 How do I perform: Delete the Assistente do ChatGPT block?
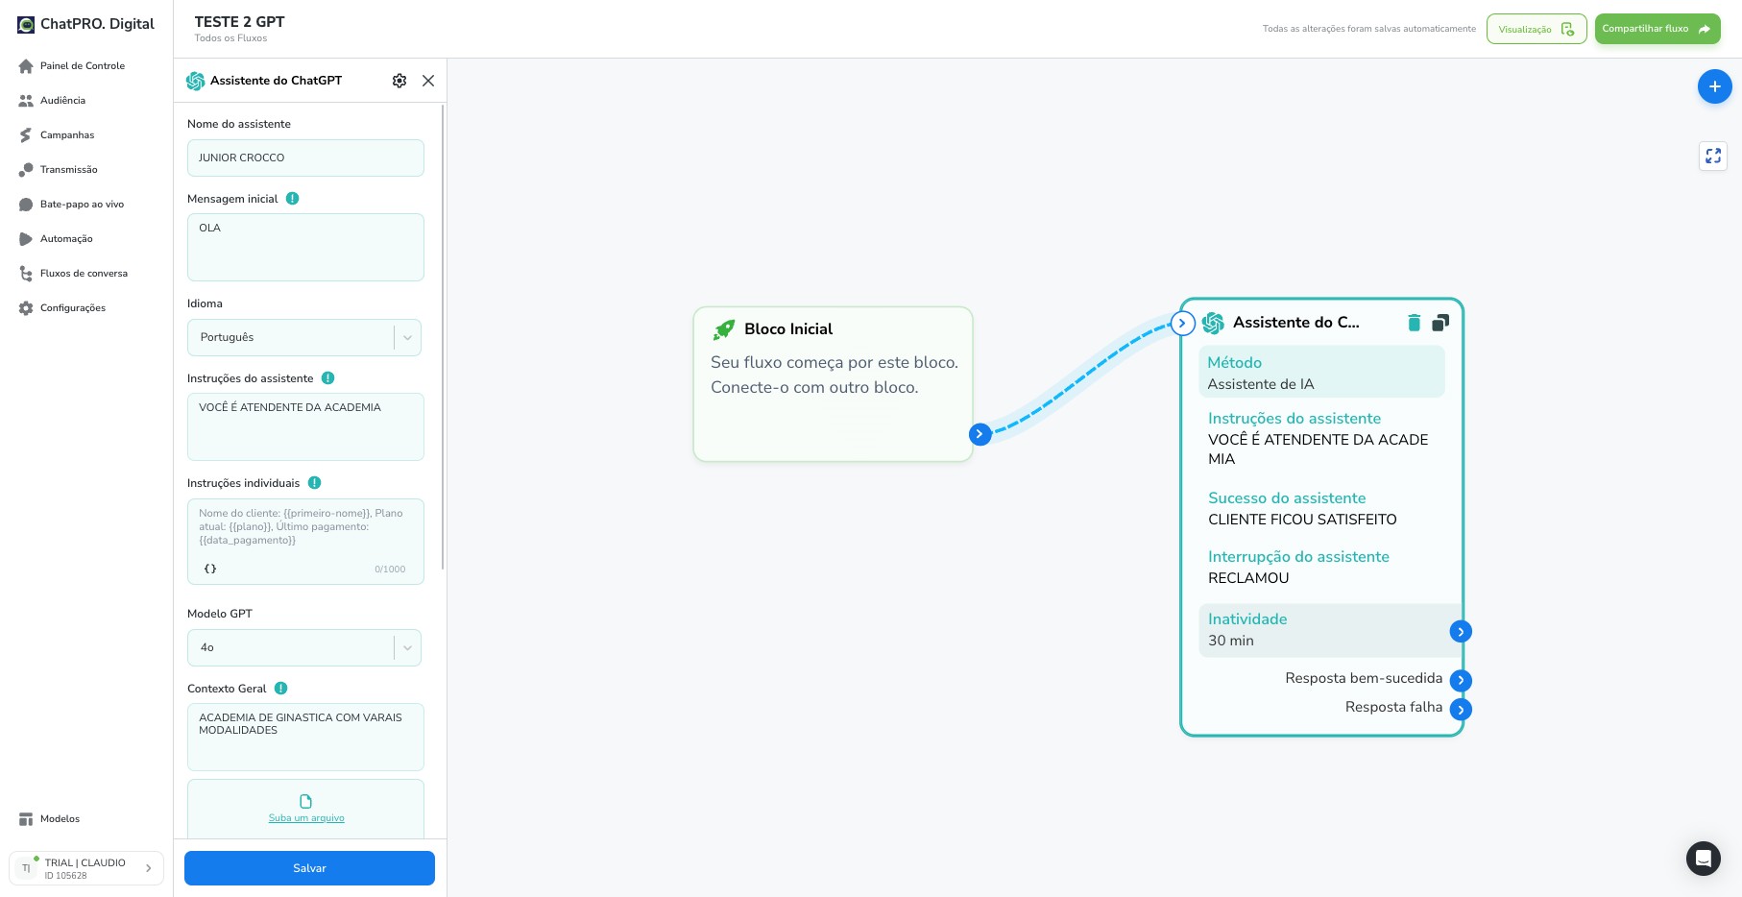1414,323
